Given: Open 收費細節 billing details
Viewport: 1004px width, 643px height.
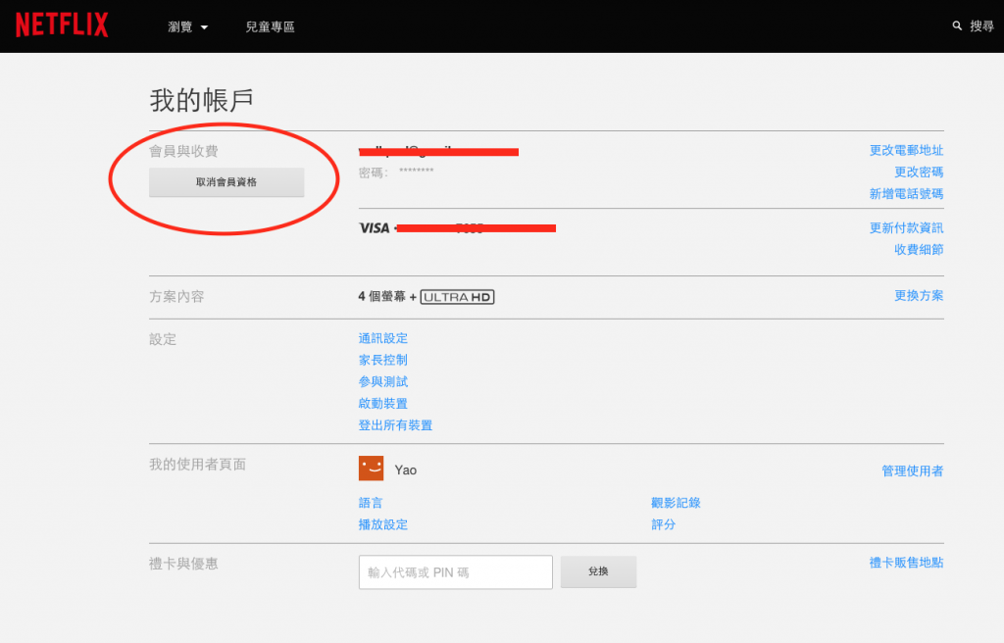Looking at the screenshot, I should point(919,249).
